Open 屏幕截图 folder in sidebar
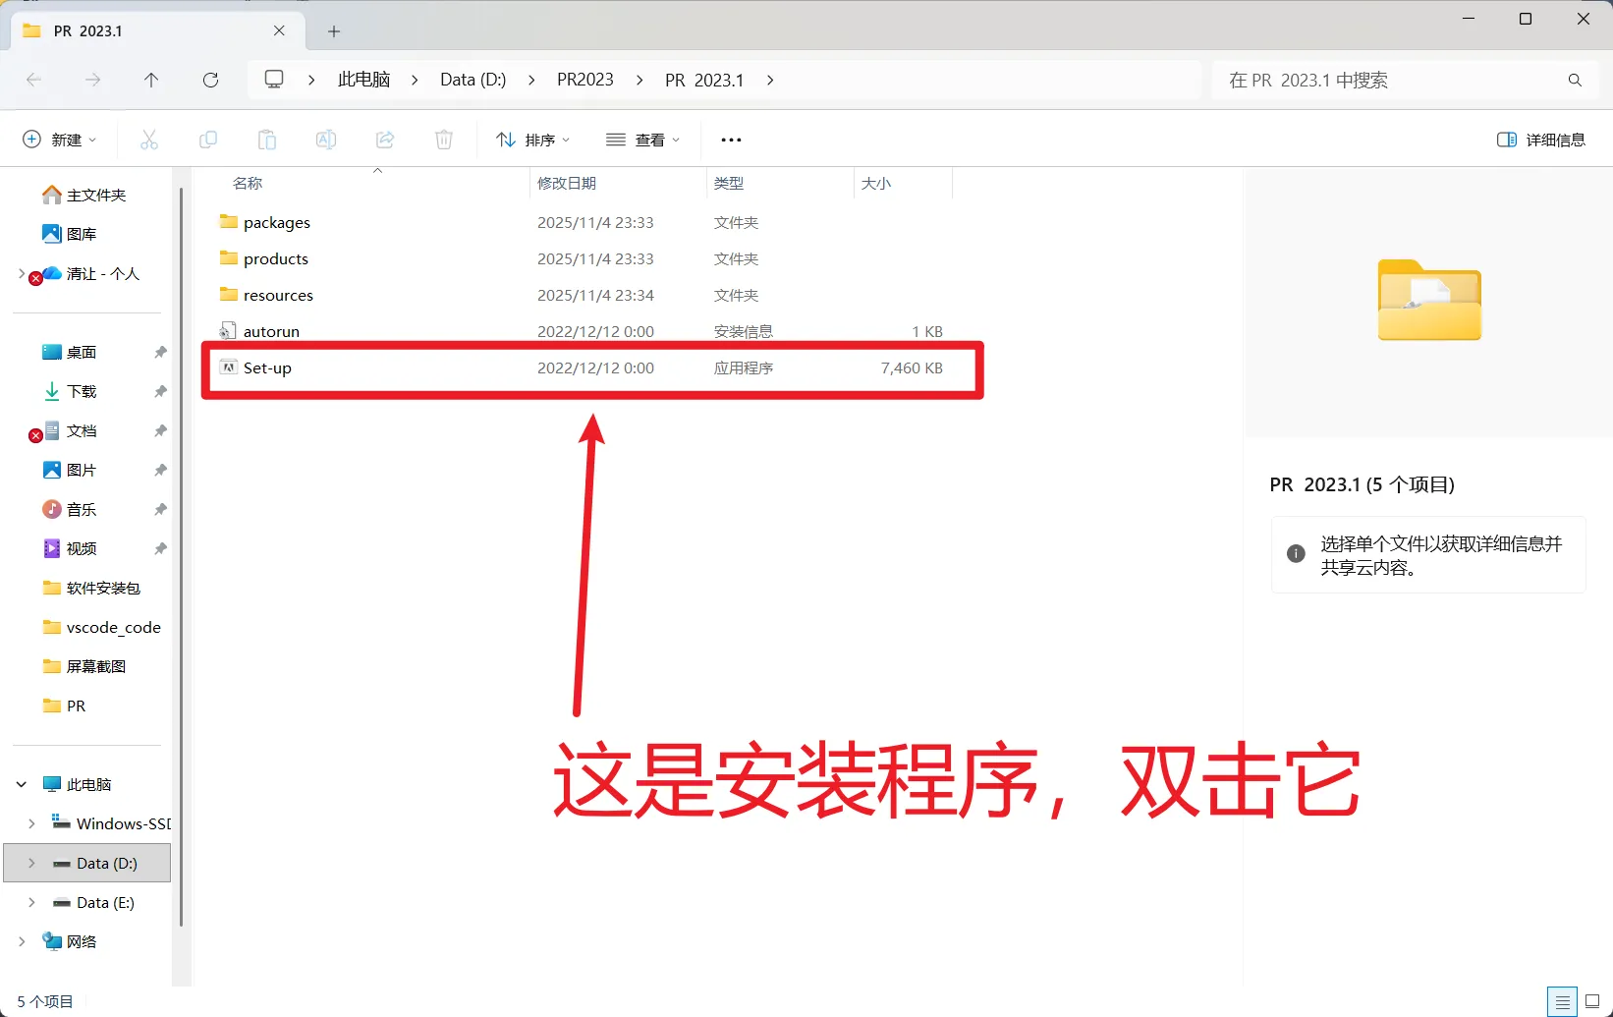 pos(84,666)
